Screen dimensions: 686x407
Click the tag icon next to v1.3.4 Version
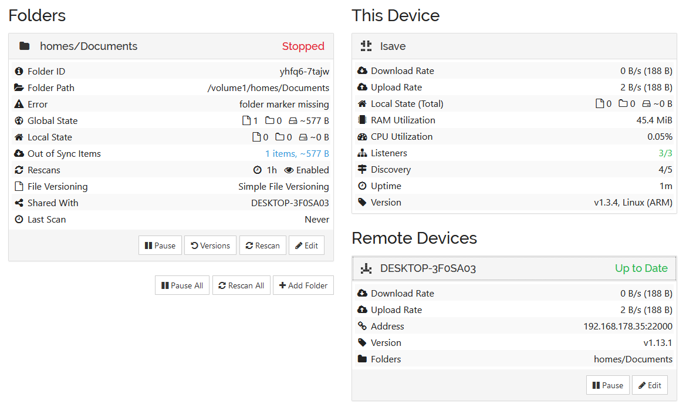tap(362, 202)
